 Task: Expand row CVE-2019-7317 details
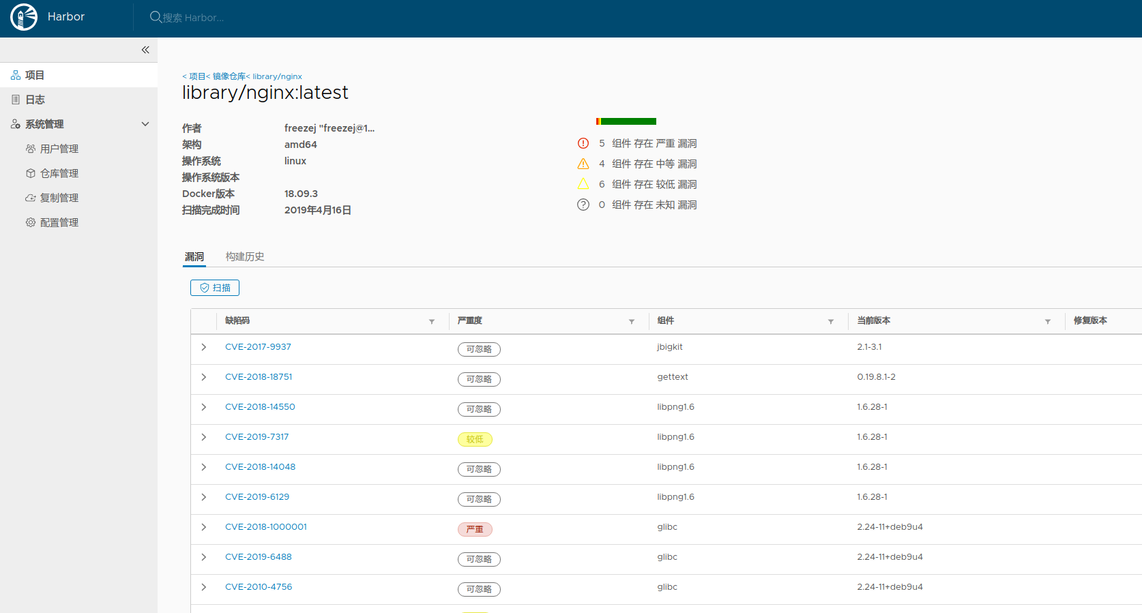[x=204, y=437]
